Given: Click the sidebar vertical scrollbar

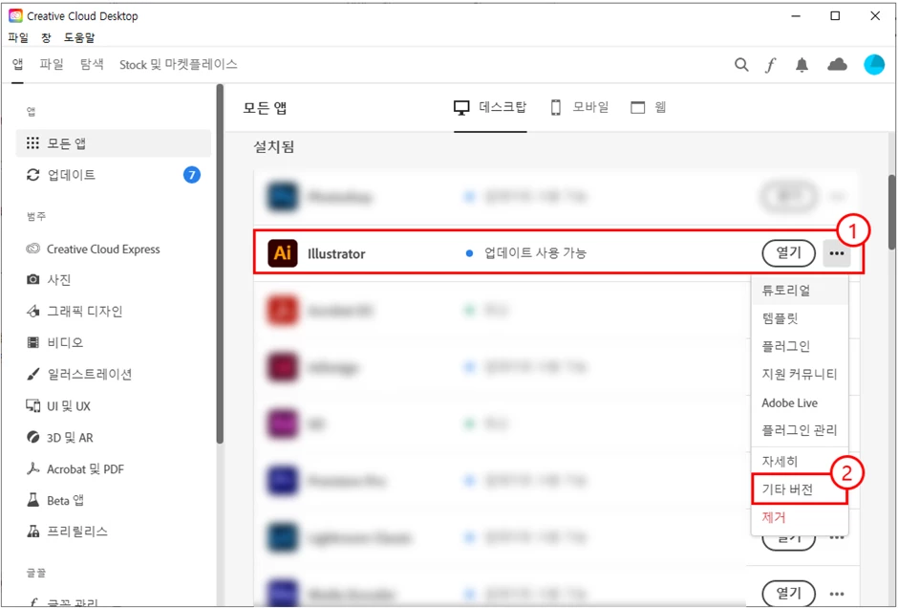Looking at the screenshot, I should tap(220, 264).
